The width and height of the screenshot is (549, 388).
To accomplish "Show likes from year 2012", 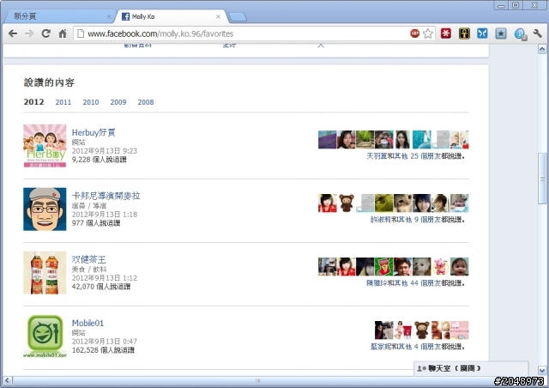I will click(x=33, y=102).
